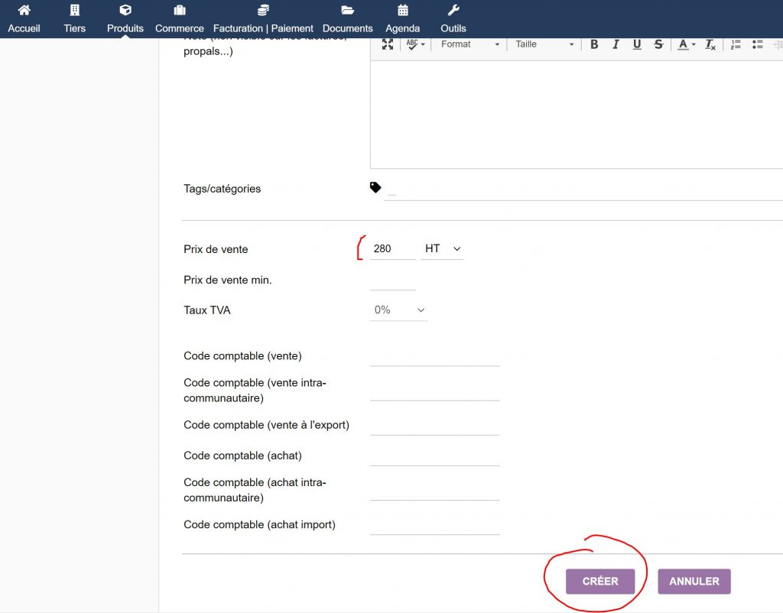The height and width of the screenshot is (613, 783).
Task: Click the tag icon beside Tags/catégories
Action: pyautogui.click(x=375, y=186)
